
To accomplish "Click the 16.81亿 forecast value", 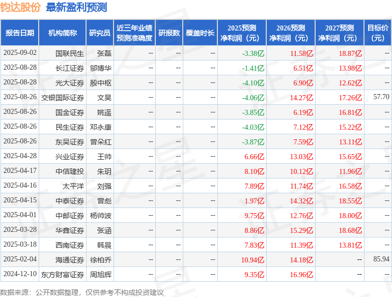I will pyautogui.click(x=350, y=112).
